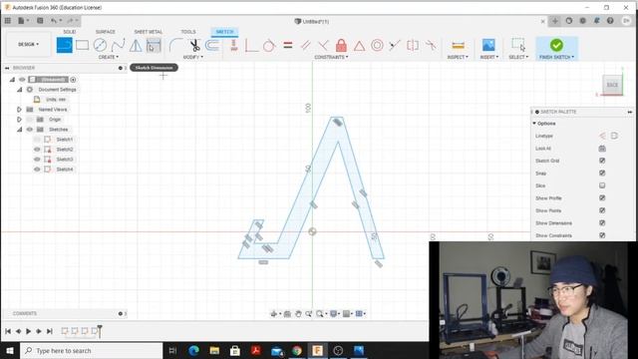Apply the Coincident constraint
Viewport: 638px width, 359px height.
[x=251, y=45]
